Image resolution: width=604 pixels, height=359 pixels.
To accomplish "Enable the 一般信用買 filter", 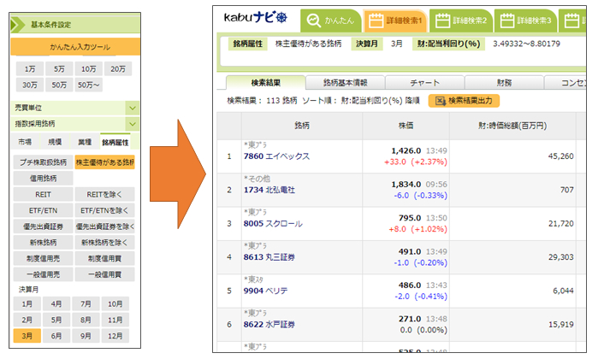I will pos(104,274).
